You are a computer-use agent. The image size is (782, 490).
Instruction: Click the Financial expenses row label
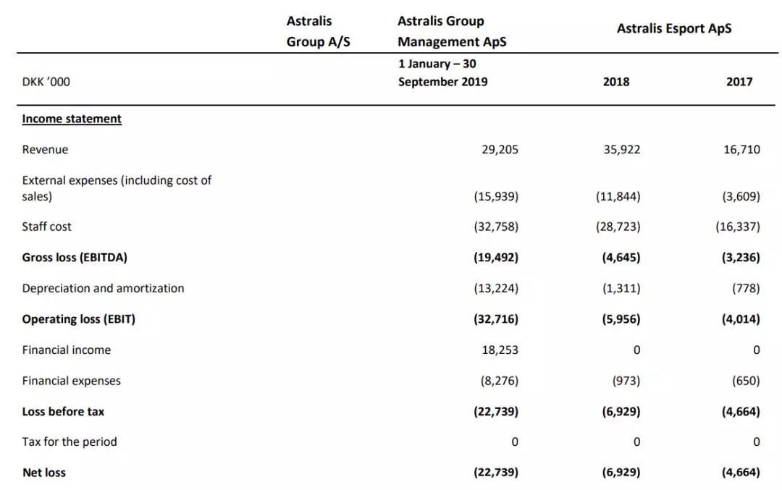click(x=71, y=381)
